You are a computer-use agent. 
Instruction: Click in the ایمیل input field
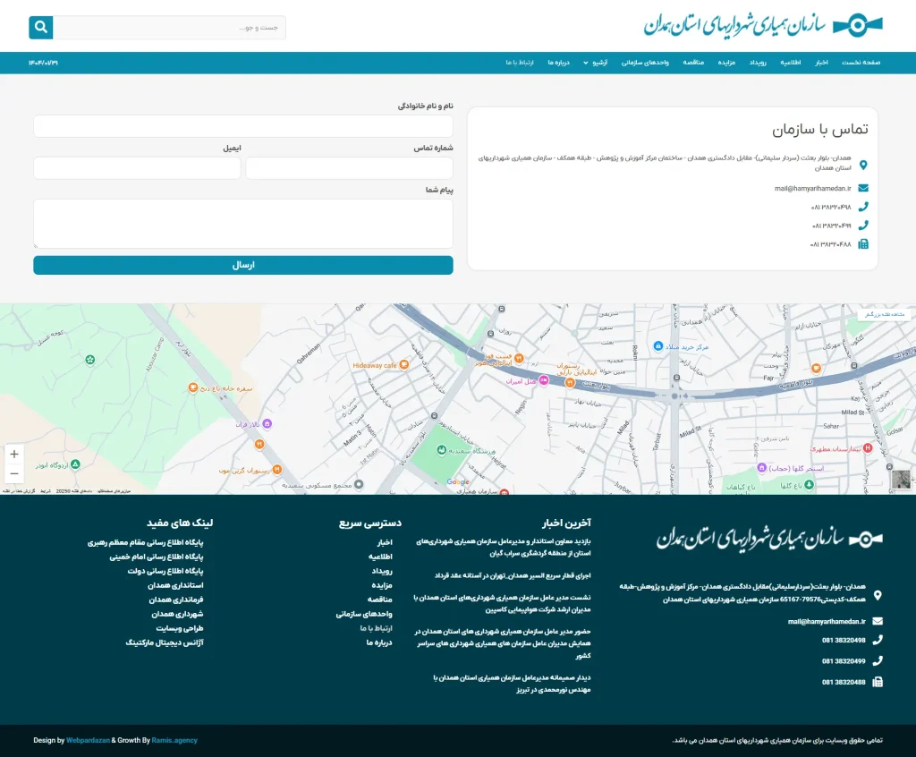[x=137, y=168]
